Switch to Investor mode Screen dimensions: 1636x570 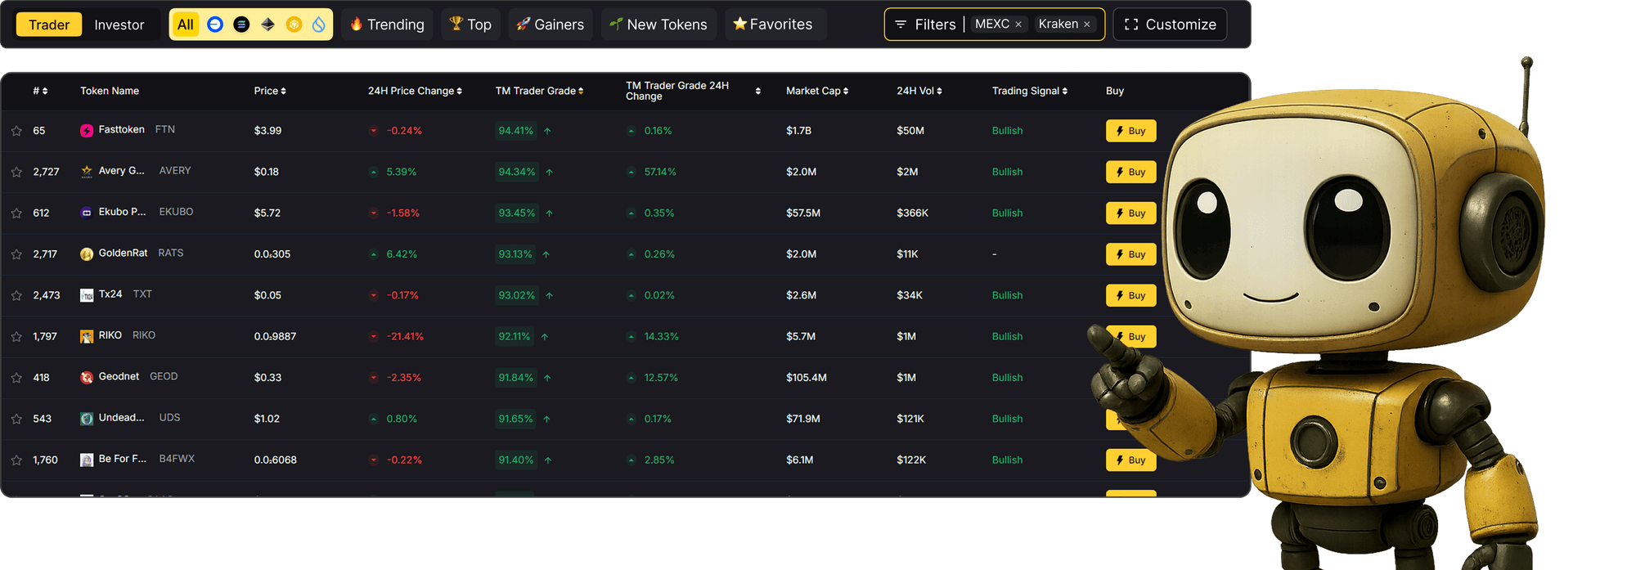(119, 25)
